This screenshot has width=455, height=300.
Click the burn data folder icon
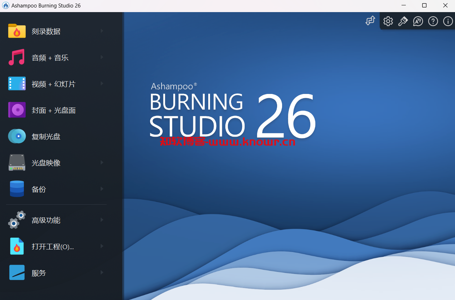(17, 31)
